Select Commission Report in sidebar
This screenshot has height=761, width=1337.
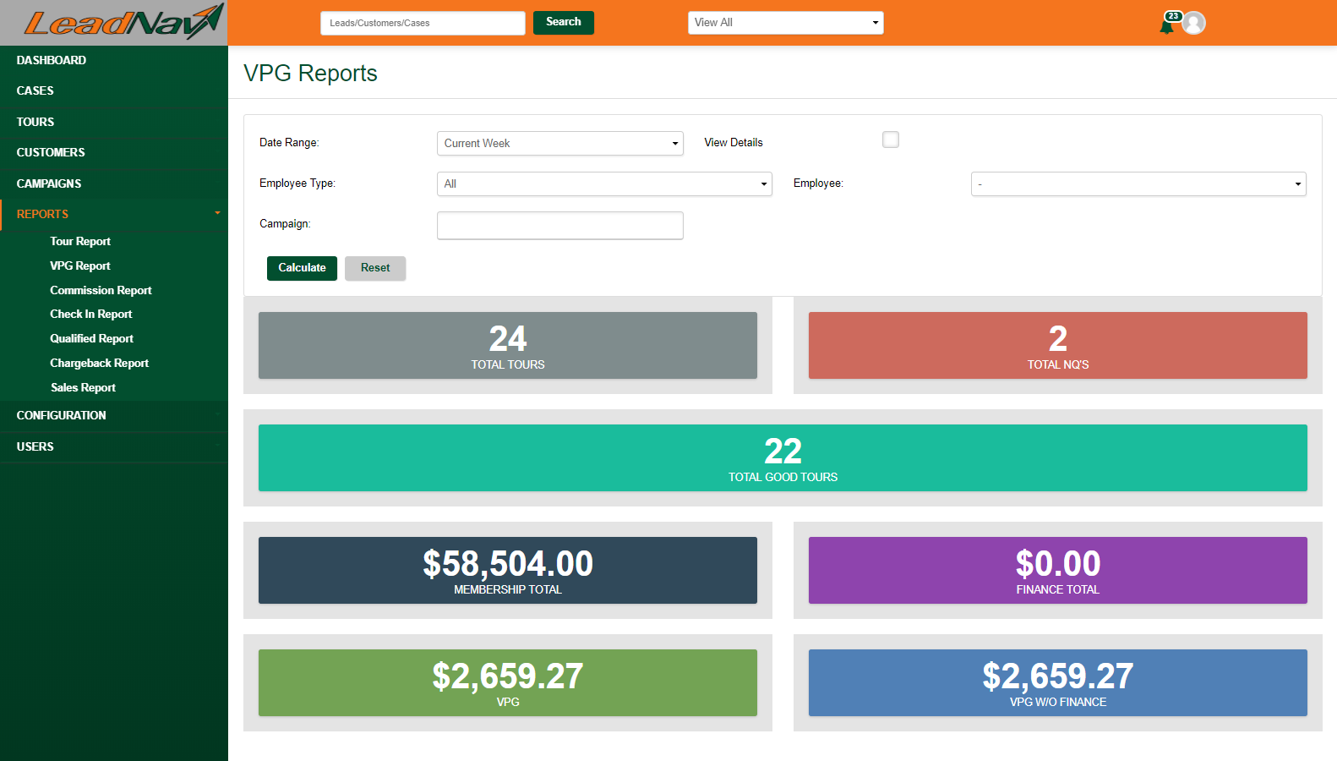tap(101, 290)
